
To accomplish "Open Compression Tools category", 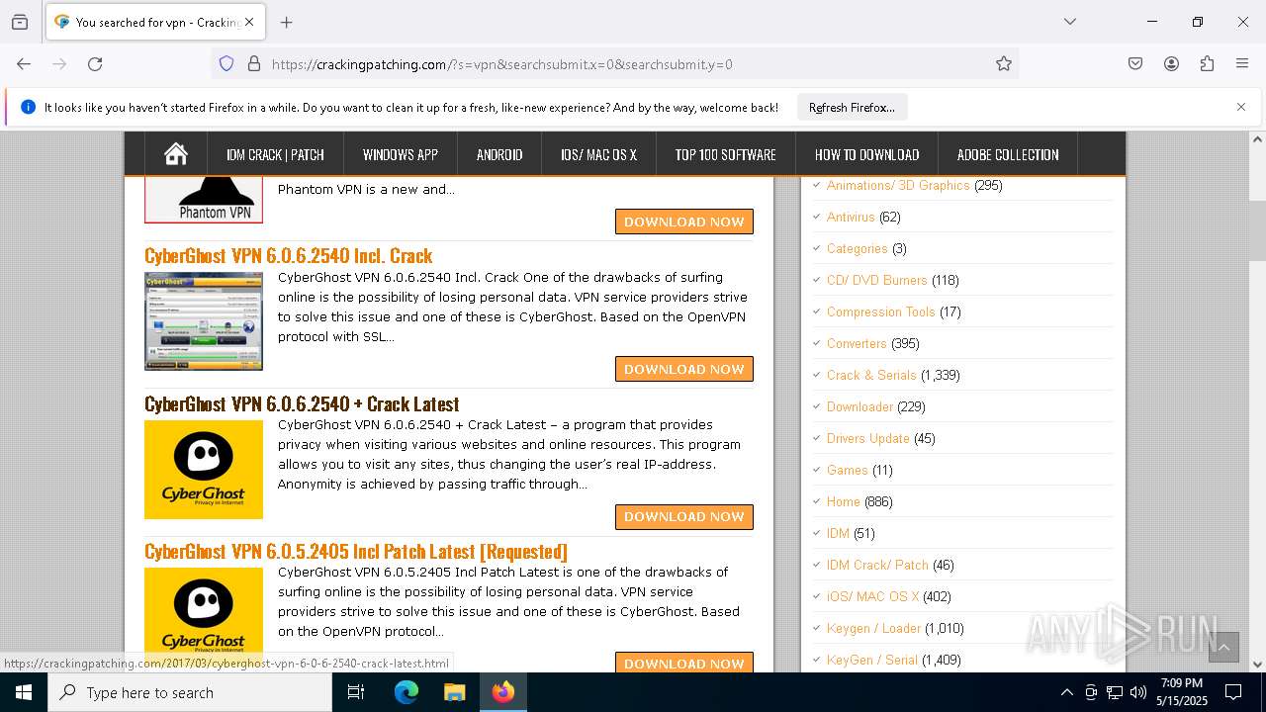I will 881,311.
